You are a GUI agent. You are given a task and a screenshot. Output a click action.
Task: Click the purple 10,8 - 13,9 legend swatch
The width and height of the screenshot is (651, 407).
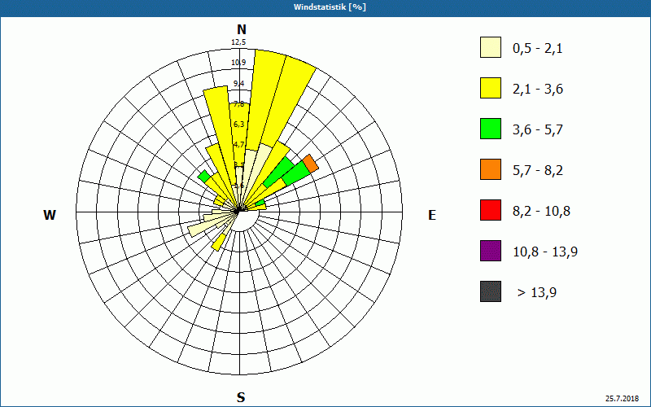pyautogui.click(x=491, y=251)
